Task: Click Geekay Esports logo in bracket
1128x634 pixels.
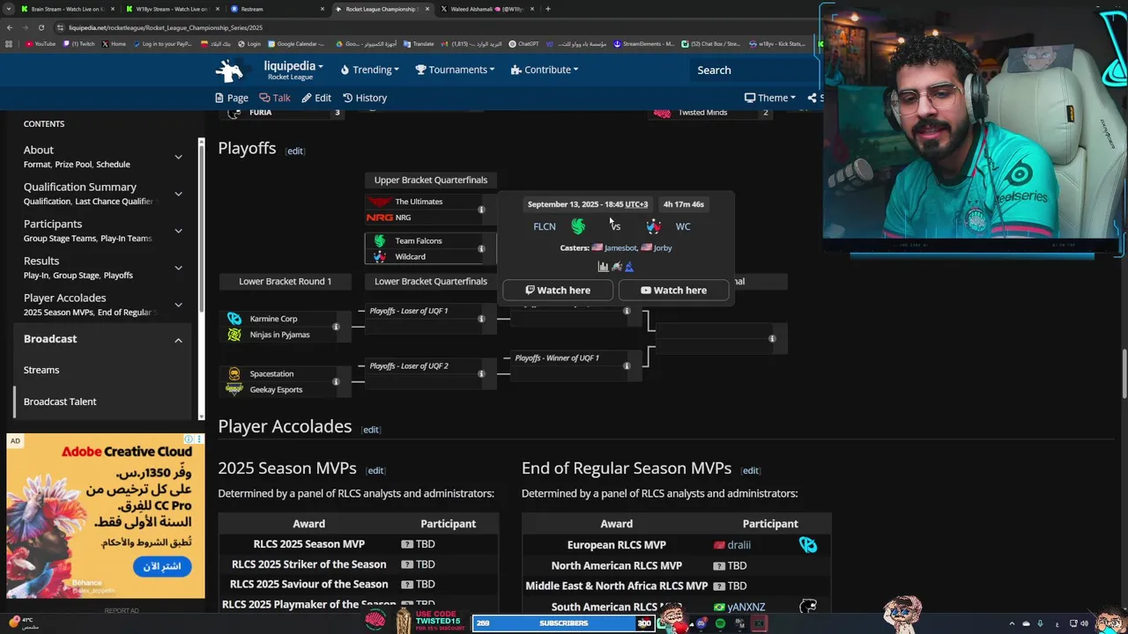Action: pos(234,389)
